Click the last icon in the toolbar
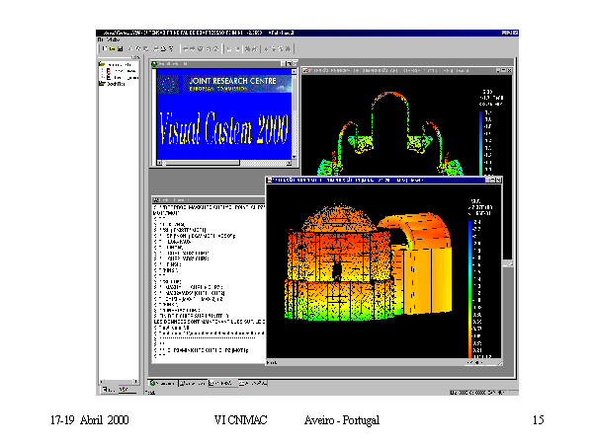 click(x=286, y=47)
